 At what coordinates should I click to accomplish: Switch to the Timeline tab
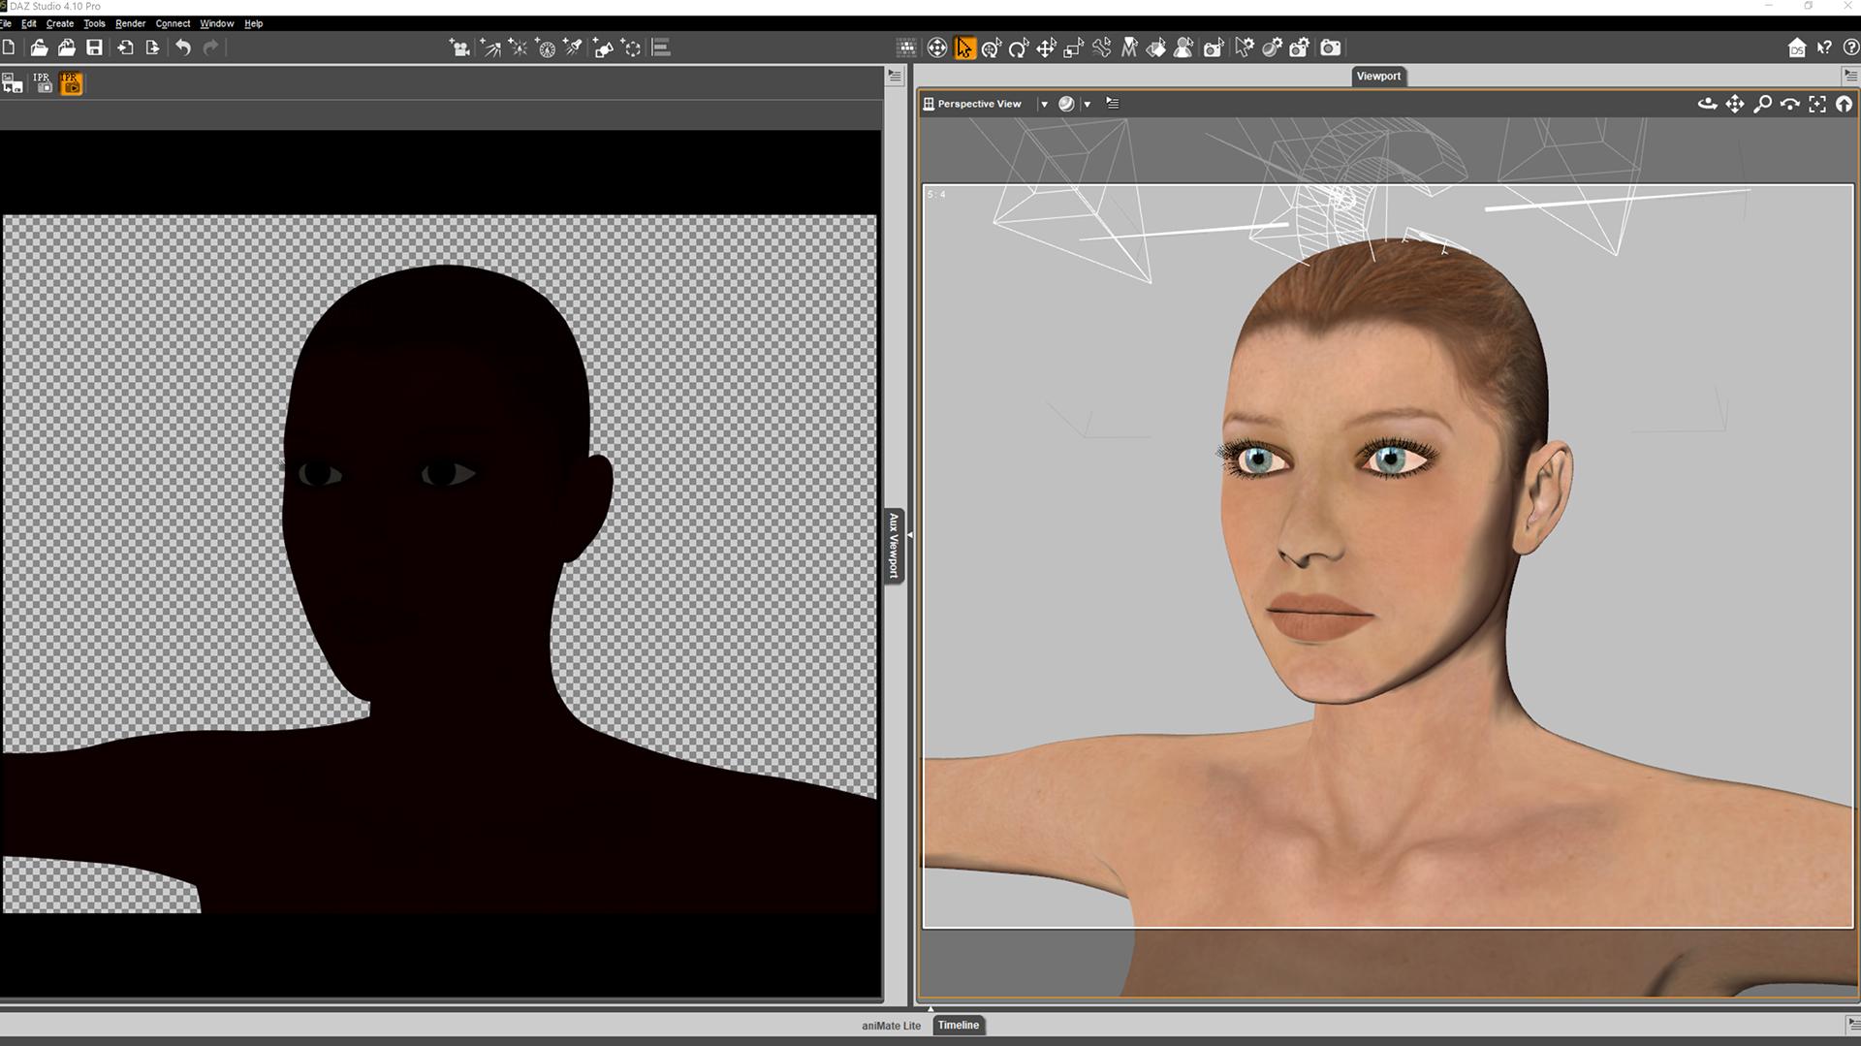[958, 1025]
